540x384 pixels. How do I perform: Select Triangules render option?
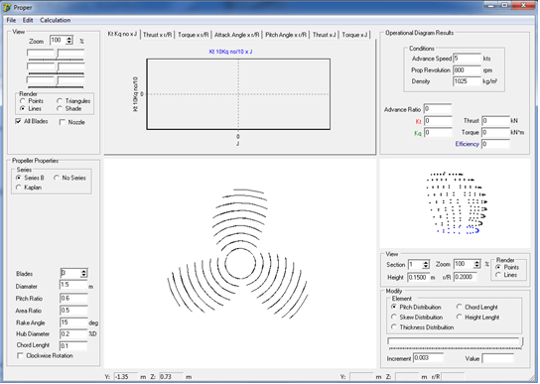(60, 101)
